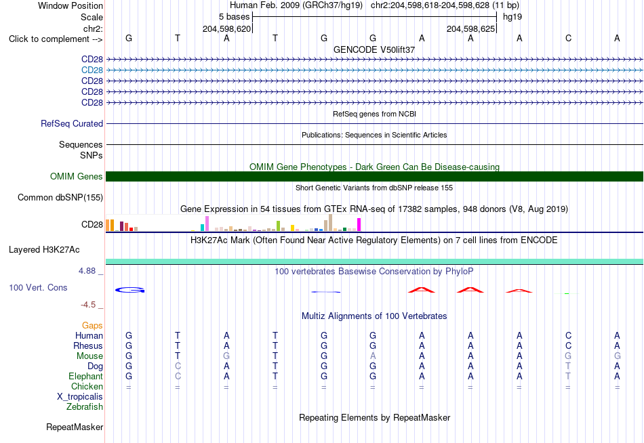Image resolution: width=644 pixels, height=443 pixels.
Task: Click the Sequences track label
Action: pos(81,144)
